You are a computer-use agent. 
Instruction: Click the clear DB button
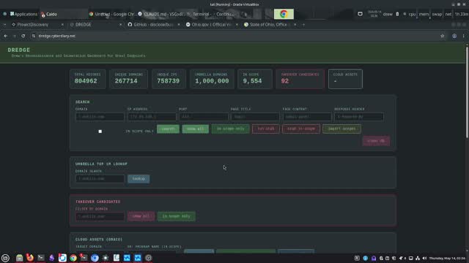[376, 141]
